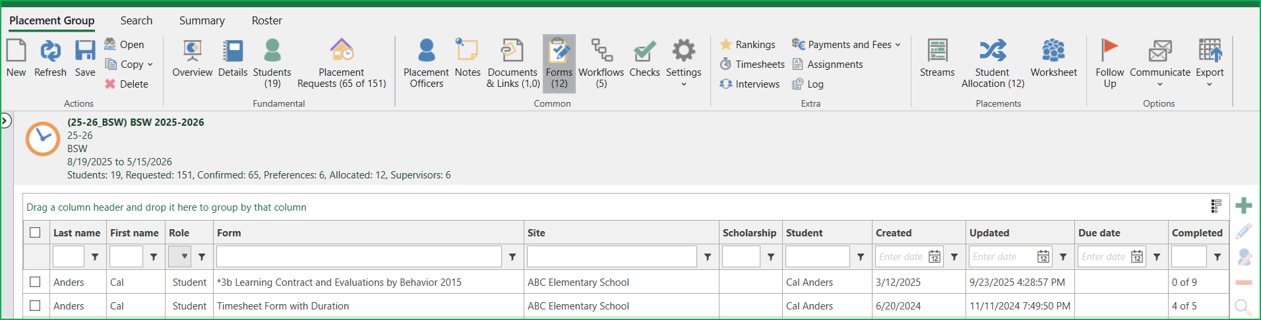This screenshot has width=1261, height=320.
Task: Click the Site filter input field
Action: pos(612,257)
